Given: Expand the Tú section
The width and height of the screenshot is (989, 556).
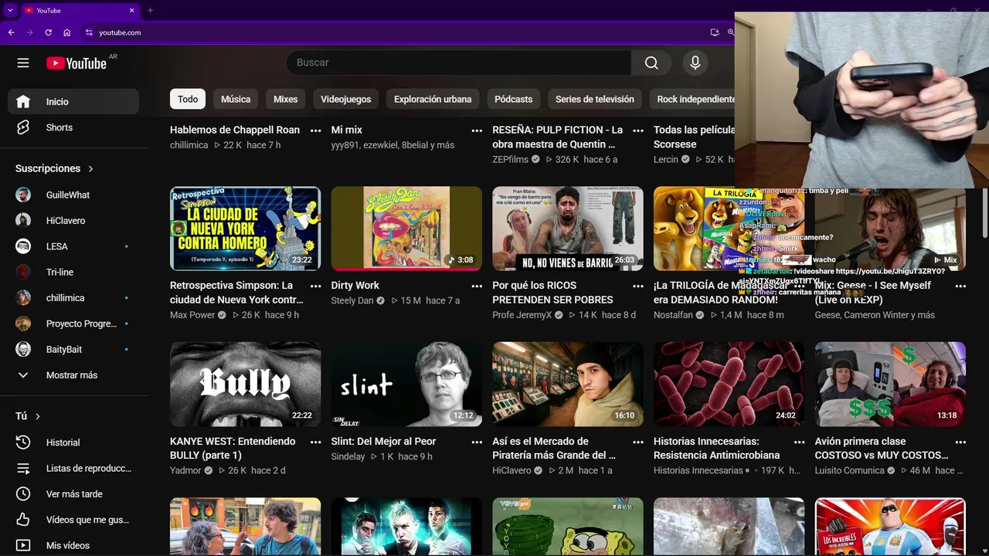Looking at the screenshot, I should click(28, 416).
